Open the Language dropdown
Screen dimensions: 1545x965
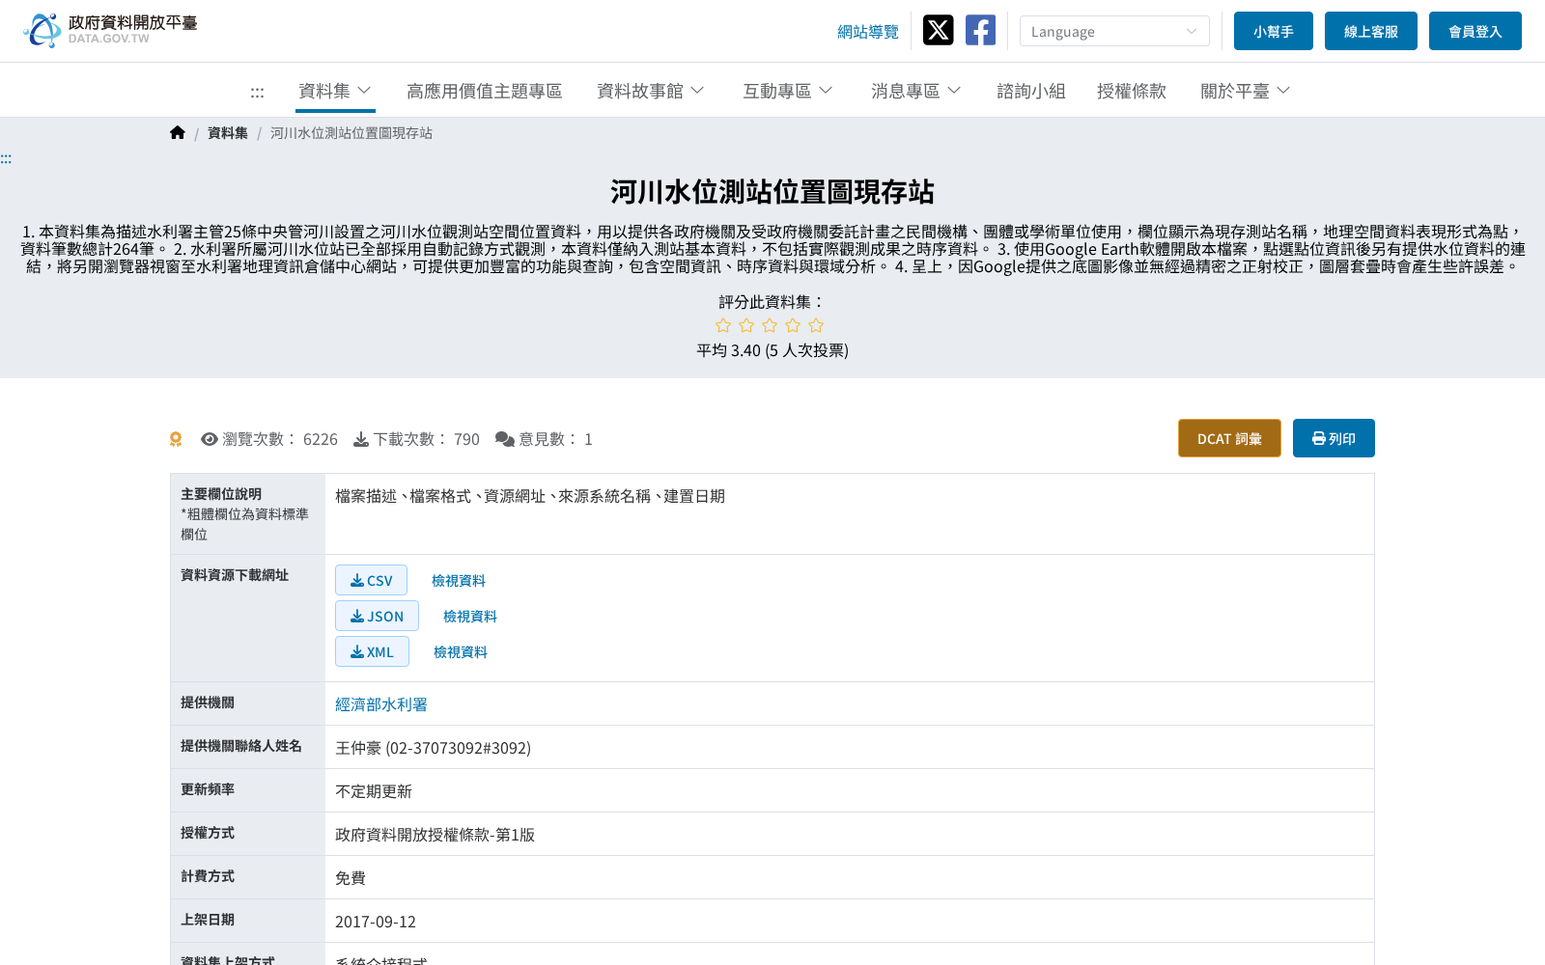click(x=1114, y=31)
